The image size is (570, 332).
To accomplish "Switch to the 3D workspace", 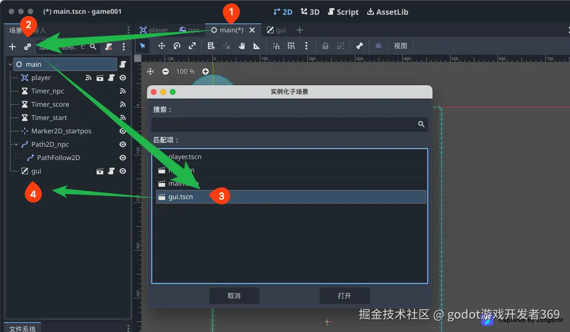I will [x=310, y=11].
